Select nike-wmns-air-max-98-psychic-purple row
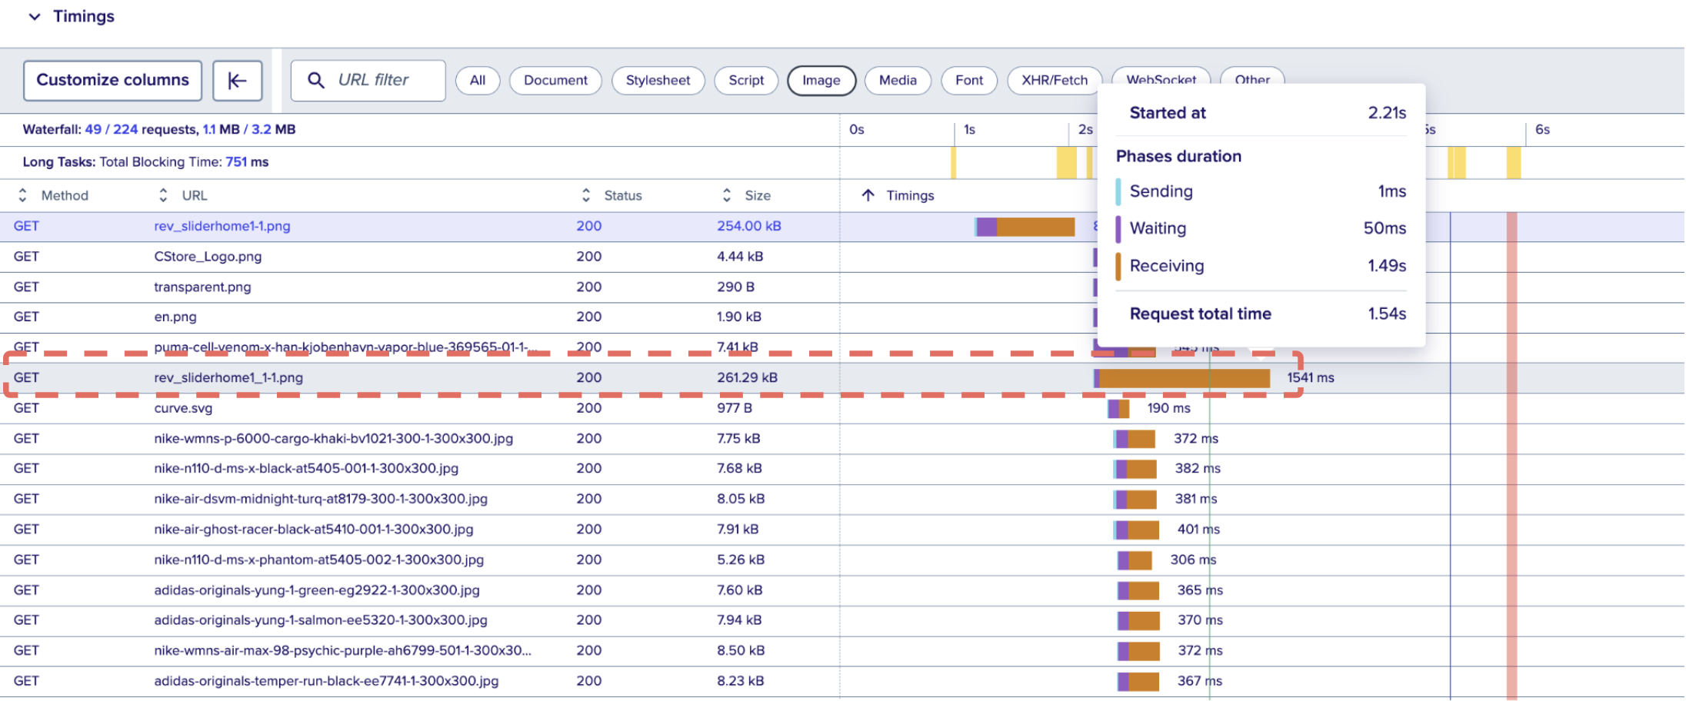This screenshot has height=704, width=1706. coord(842,651)
